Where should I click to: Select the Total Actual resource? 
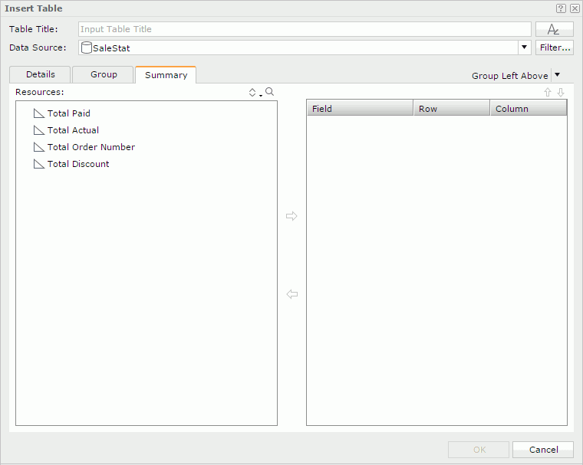[73, 130]
